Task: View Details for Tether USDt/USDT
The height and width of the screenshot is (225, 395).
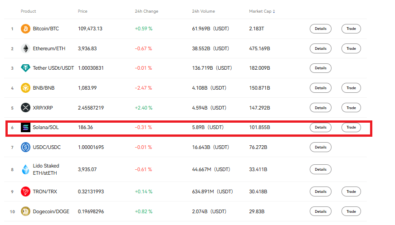Action: 320,68
